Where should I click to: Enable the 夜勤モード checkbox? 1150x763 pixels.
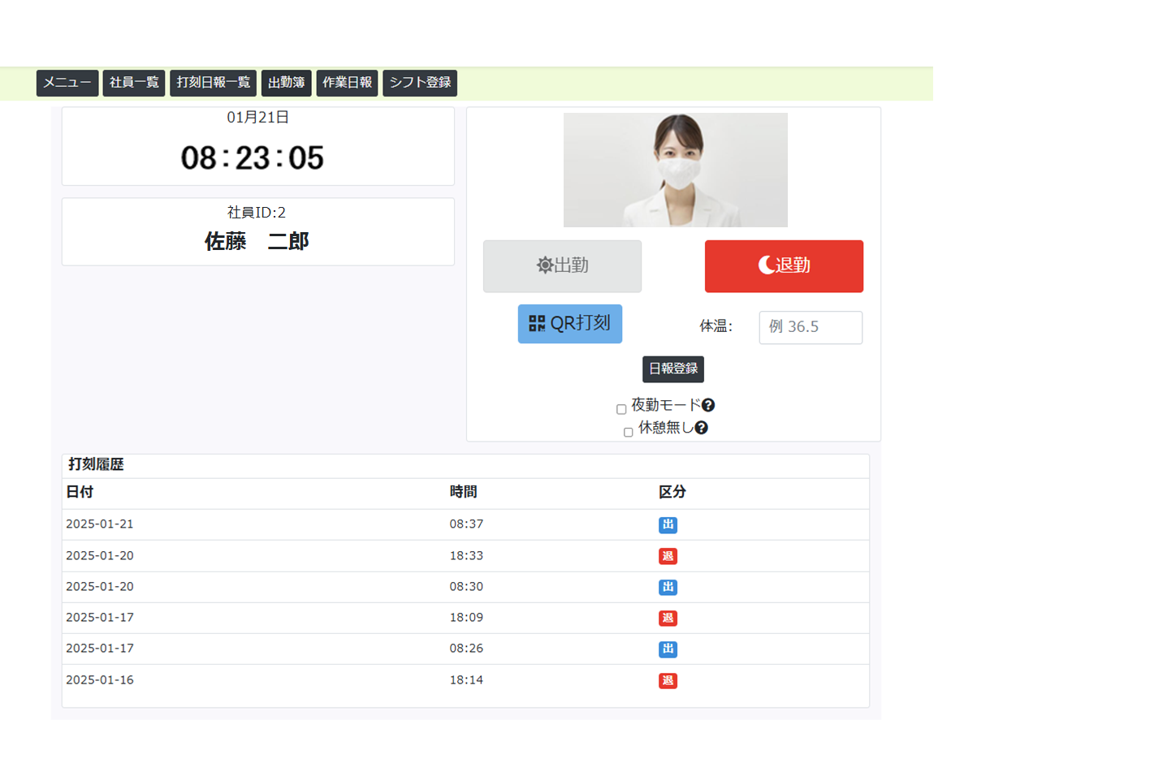point(621,409)
